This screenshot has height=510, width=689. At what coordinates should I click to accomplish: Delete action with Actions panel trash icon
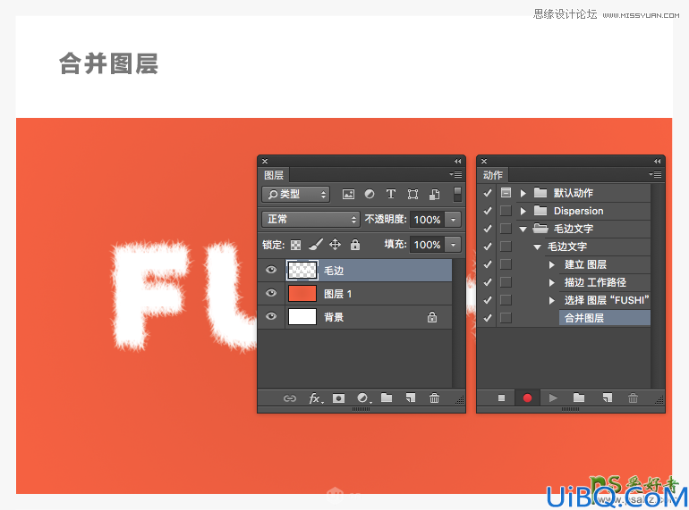pyautogui.click(x=633, y=397)
